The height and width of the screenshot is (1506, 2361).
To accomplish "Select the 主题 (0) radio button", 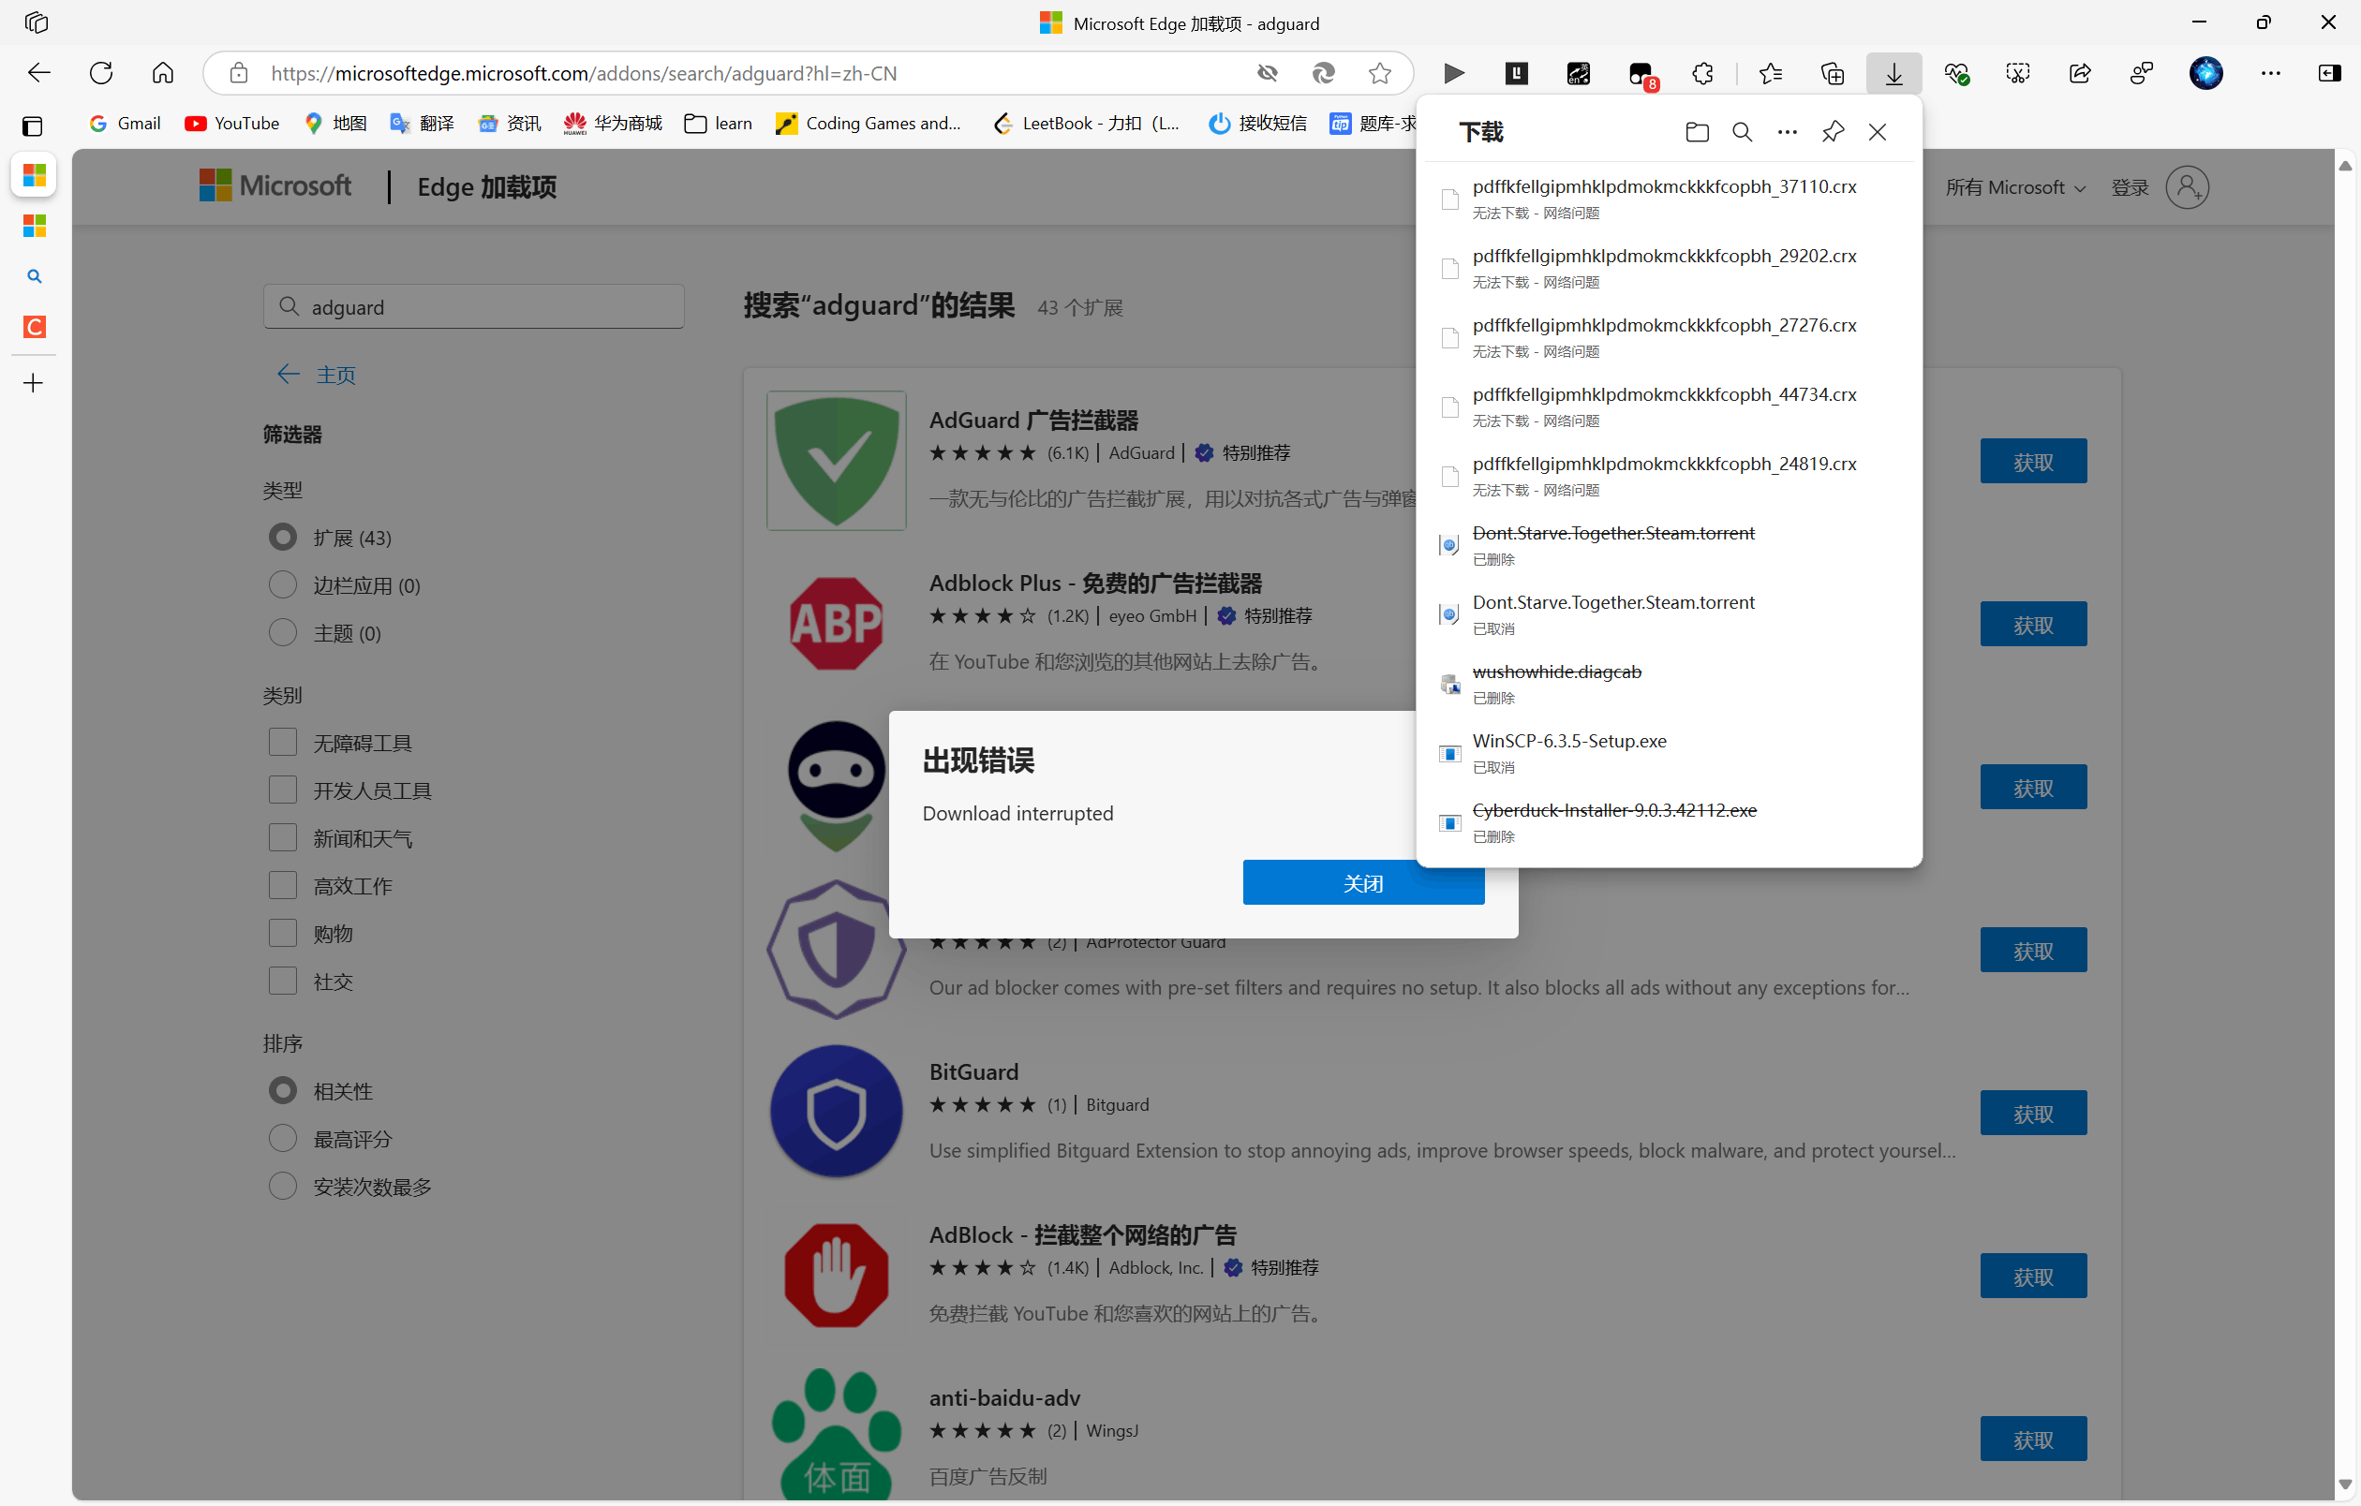I will (x=282, y=633).
